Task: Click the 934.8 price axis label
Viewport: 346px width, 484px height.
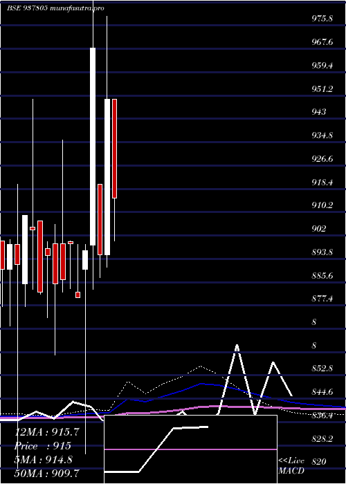Action: pyautogui.click(x=322, y=136)
